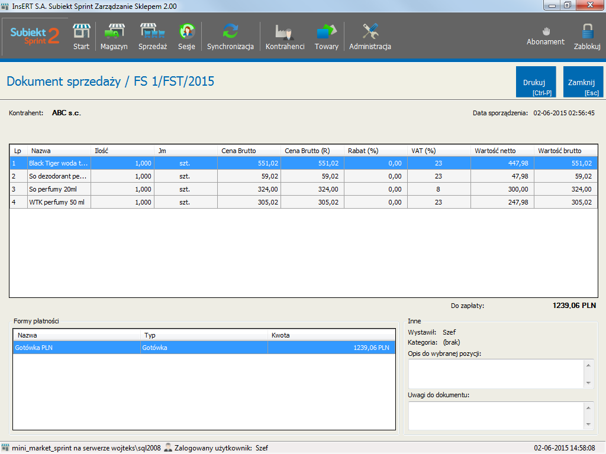The image size is (606, 454).
Task: Close document with Zamknij button
Action: tap(583, 82)
